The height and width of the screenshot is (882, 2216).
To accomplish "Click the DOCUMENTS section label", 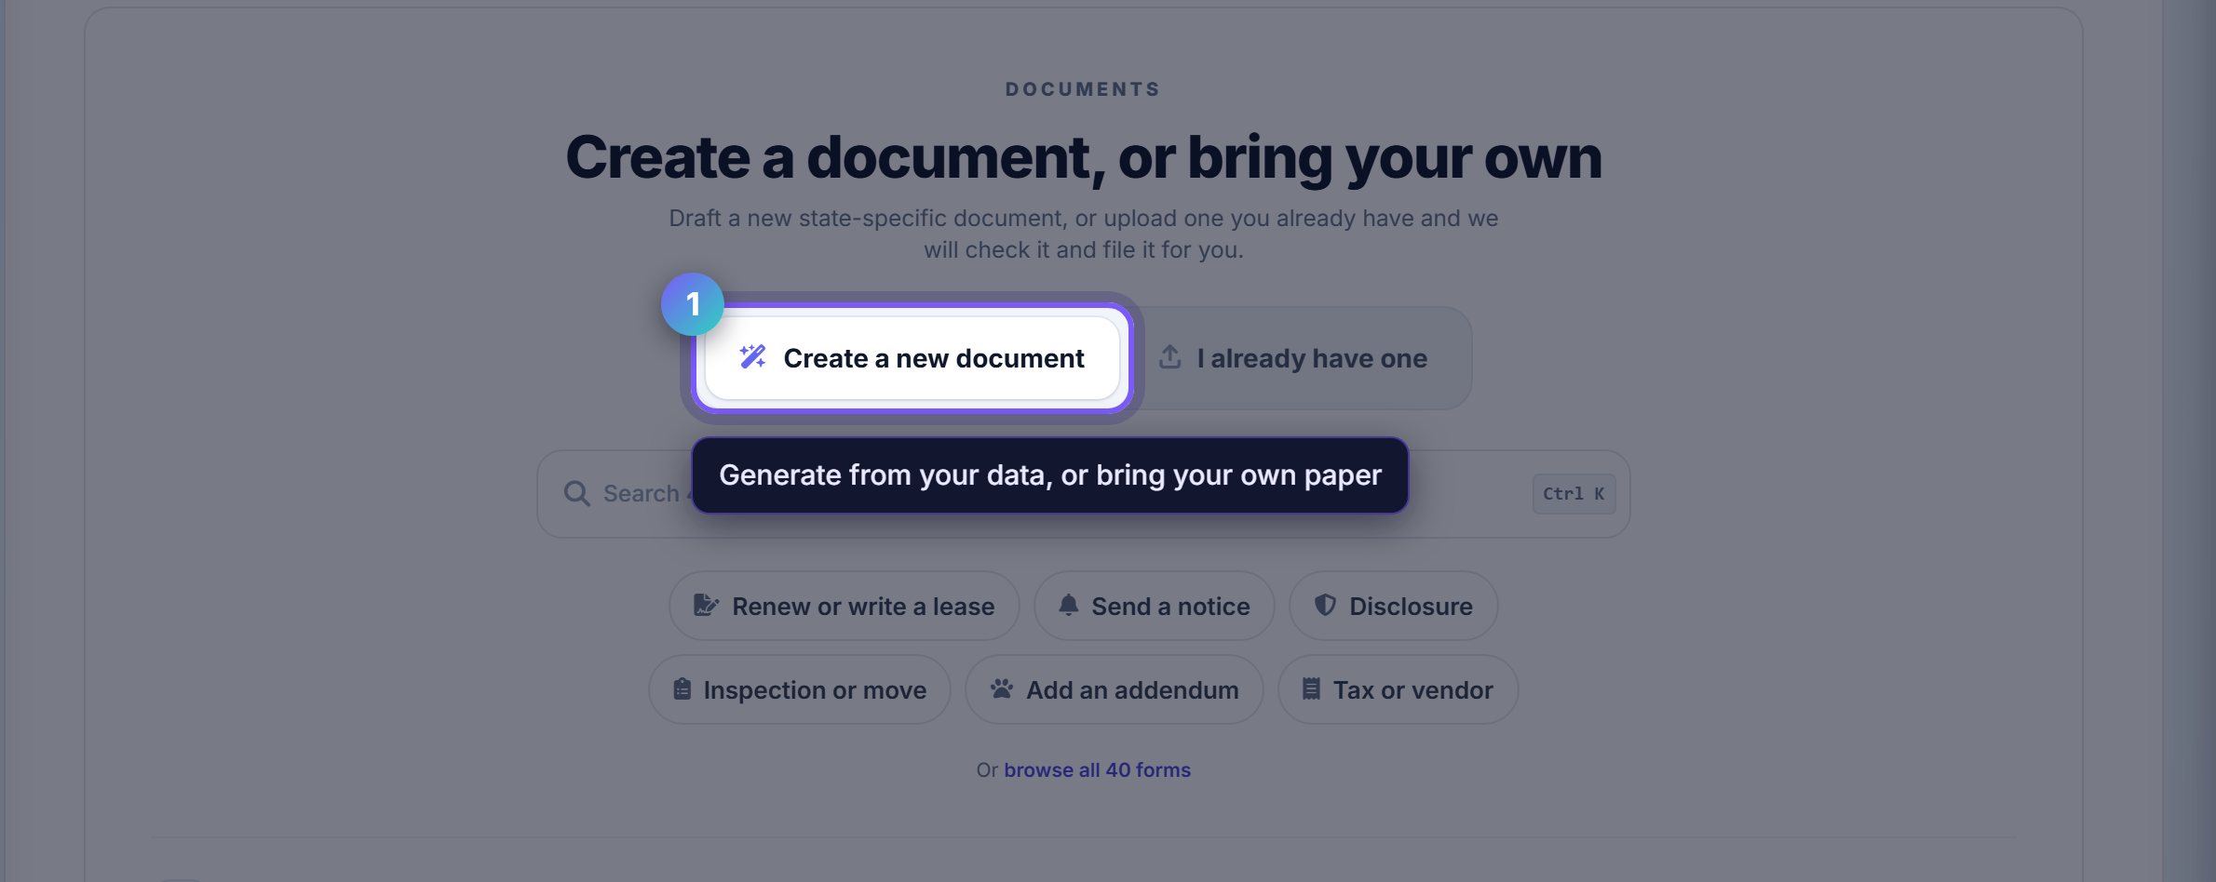I will (x=1083, y=89).
